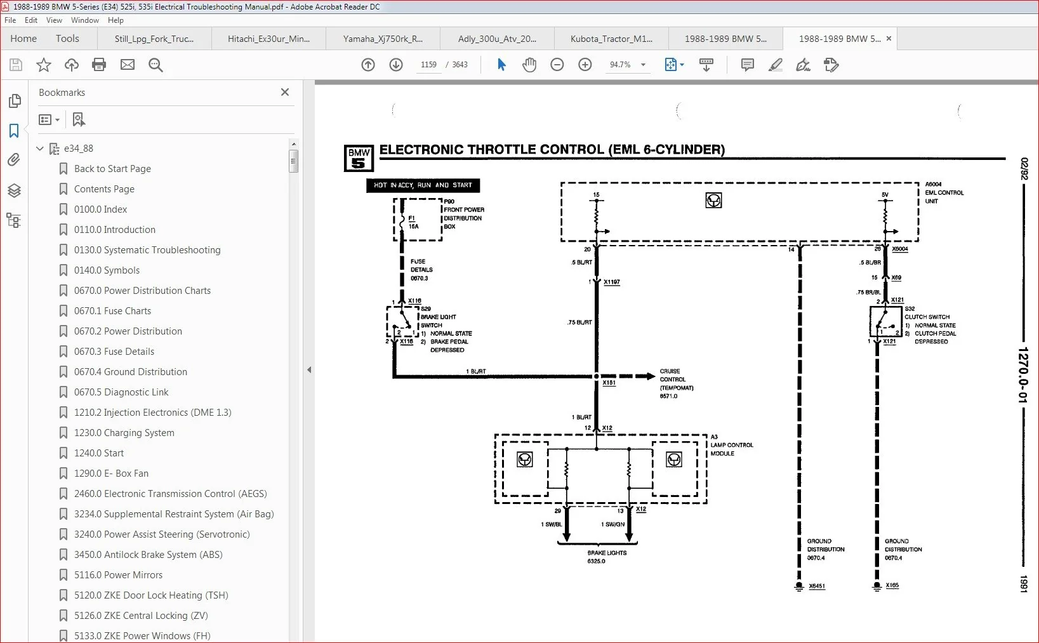Screen dimensions: 1039x643
Task: Choose the Selection arrow tool
Action: click(x=501, y=65)
